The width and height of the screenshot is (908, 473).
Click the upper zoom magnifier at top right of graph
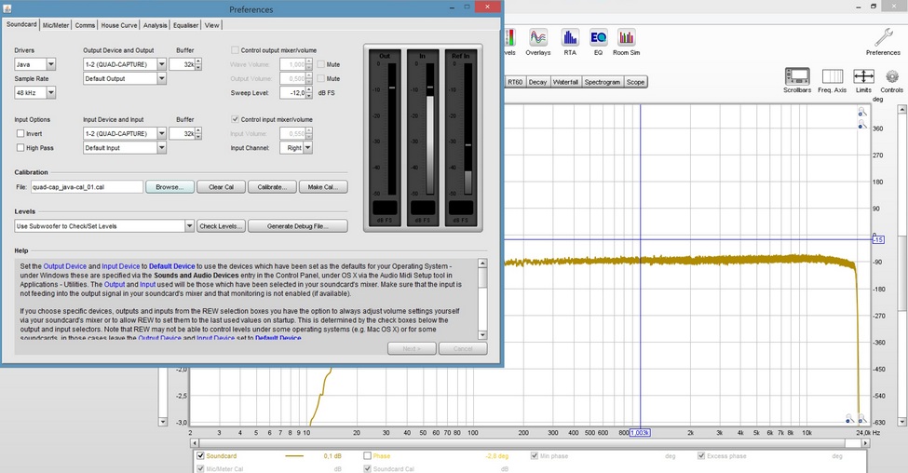862,113
